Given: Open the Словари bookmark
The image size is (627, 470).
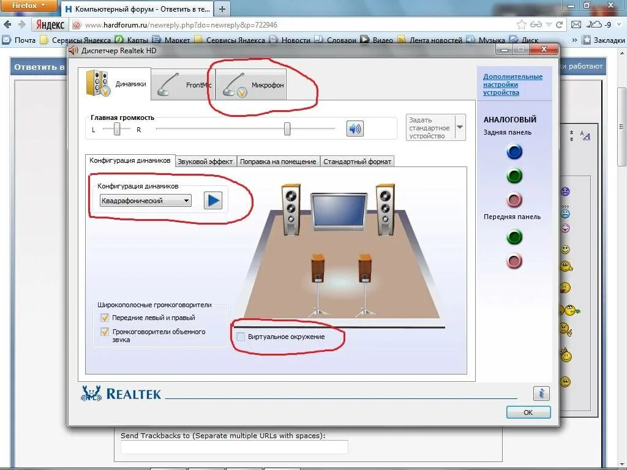Looking at the screenshot, I should [x=336, y=40].
